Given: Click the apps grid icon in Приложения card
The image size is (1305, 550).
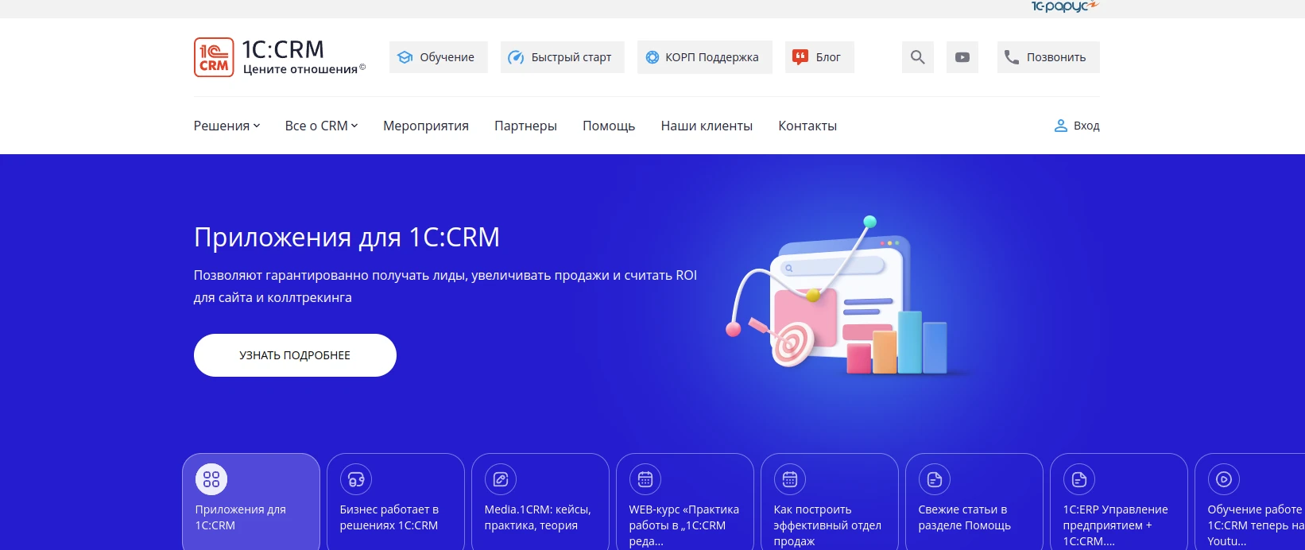Looking at the screenshot, I should tap(211, 479).
